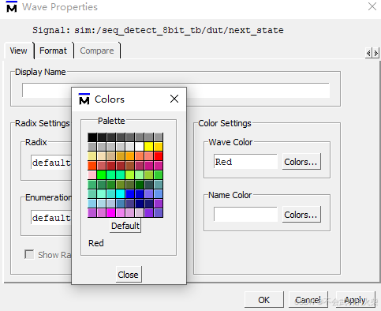Choose the cyan swatch in palette
381x311 pixels.
(121, 194)
